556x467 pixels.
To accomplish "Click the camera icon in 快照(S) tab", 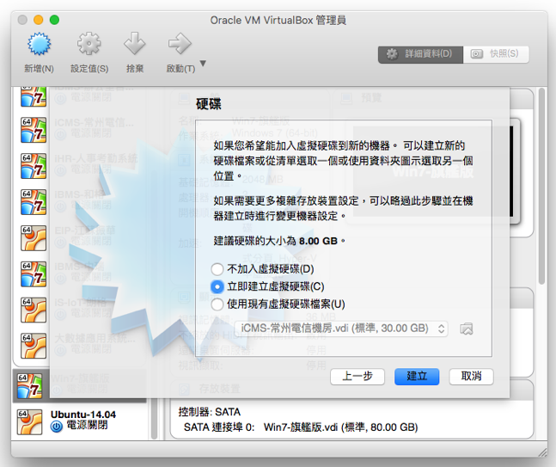I will click(477, 54).
